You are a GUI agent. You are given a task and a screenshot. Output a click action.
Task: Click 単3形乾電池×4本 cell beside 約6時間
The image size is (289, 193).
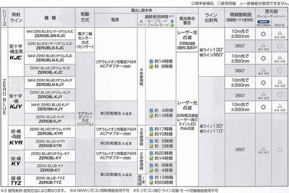point(116,144)
